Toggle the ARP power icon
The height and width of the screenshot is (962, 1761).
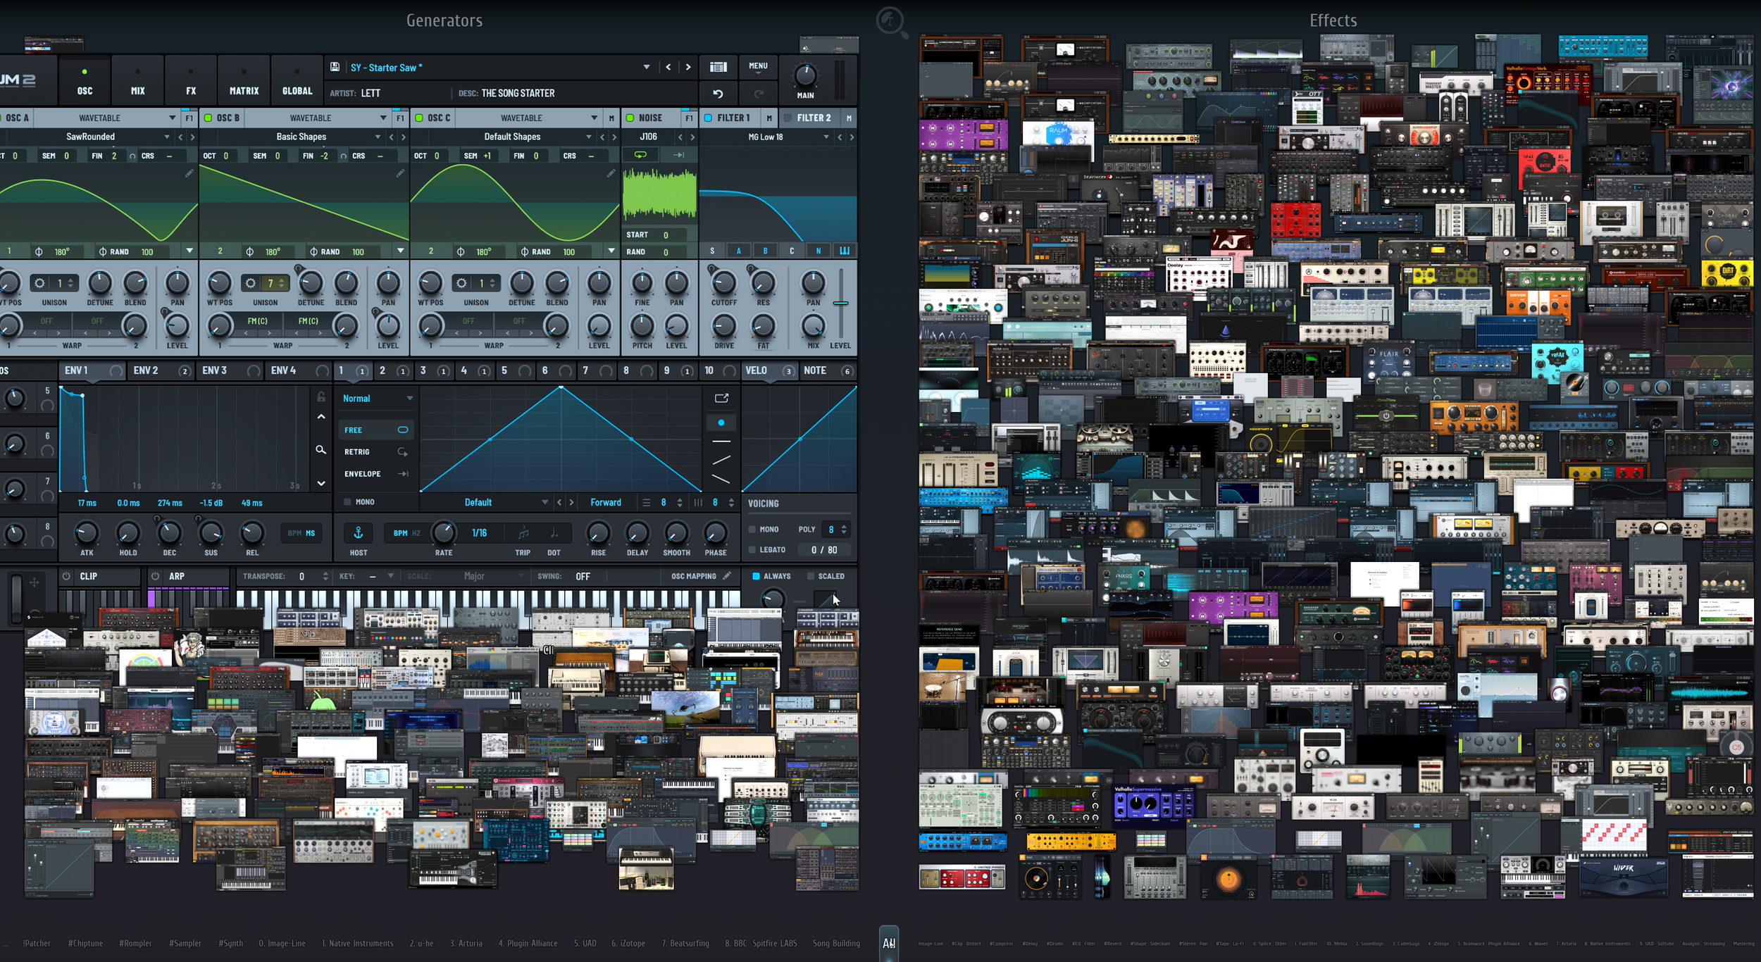tap(155, 576)
